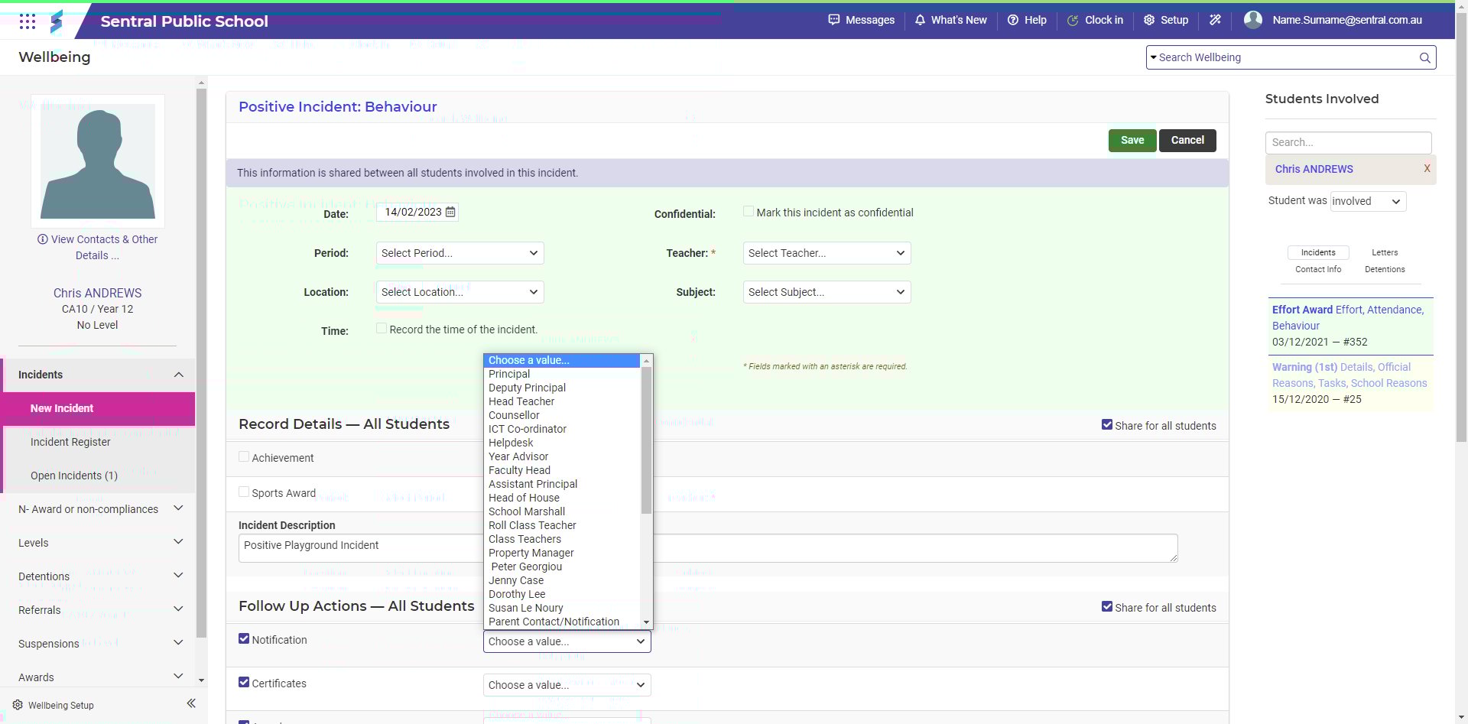Image resolution: width=1468 pixels, height=724 pixels.
Task: Tick the Achievement checkbox
Action: [x=244, y=456]
